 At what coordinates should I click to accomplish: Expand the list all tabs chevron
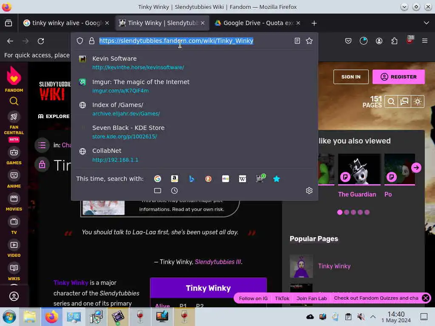tap(427, 23)
